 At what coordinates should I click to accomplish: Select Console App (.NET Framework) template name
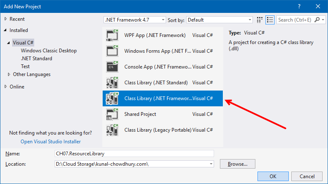[158, 67]
